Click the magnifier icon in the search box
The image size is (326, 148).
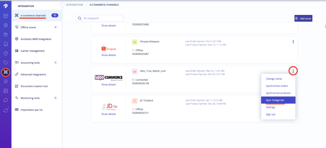coord(79,18)
